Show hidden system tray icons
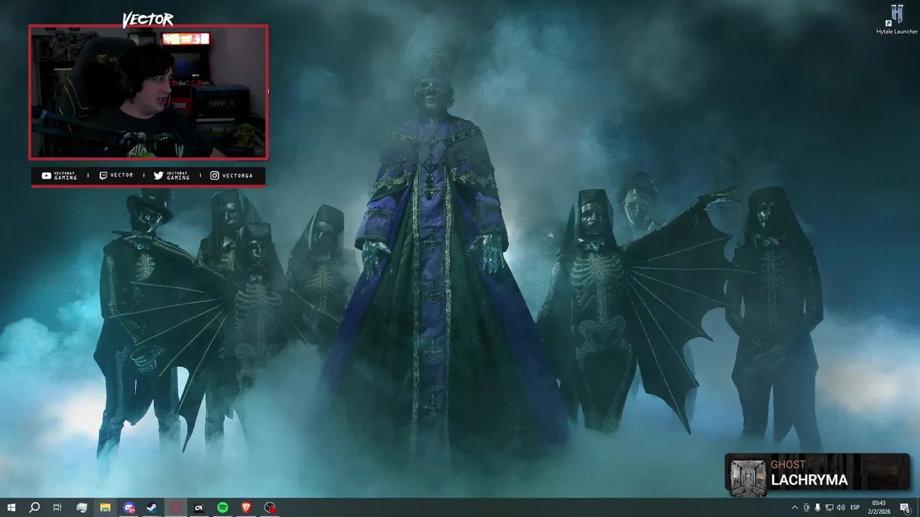Viewport: 920px width, 517px height. (794, 508)
